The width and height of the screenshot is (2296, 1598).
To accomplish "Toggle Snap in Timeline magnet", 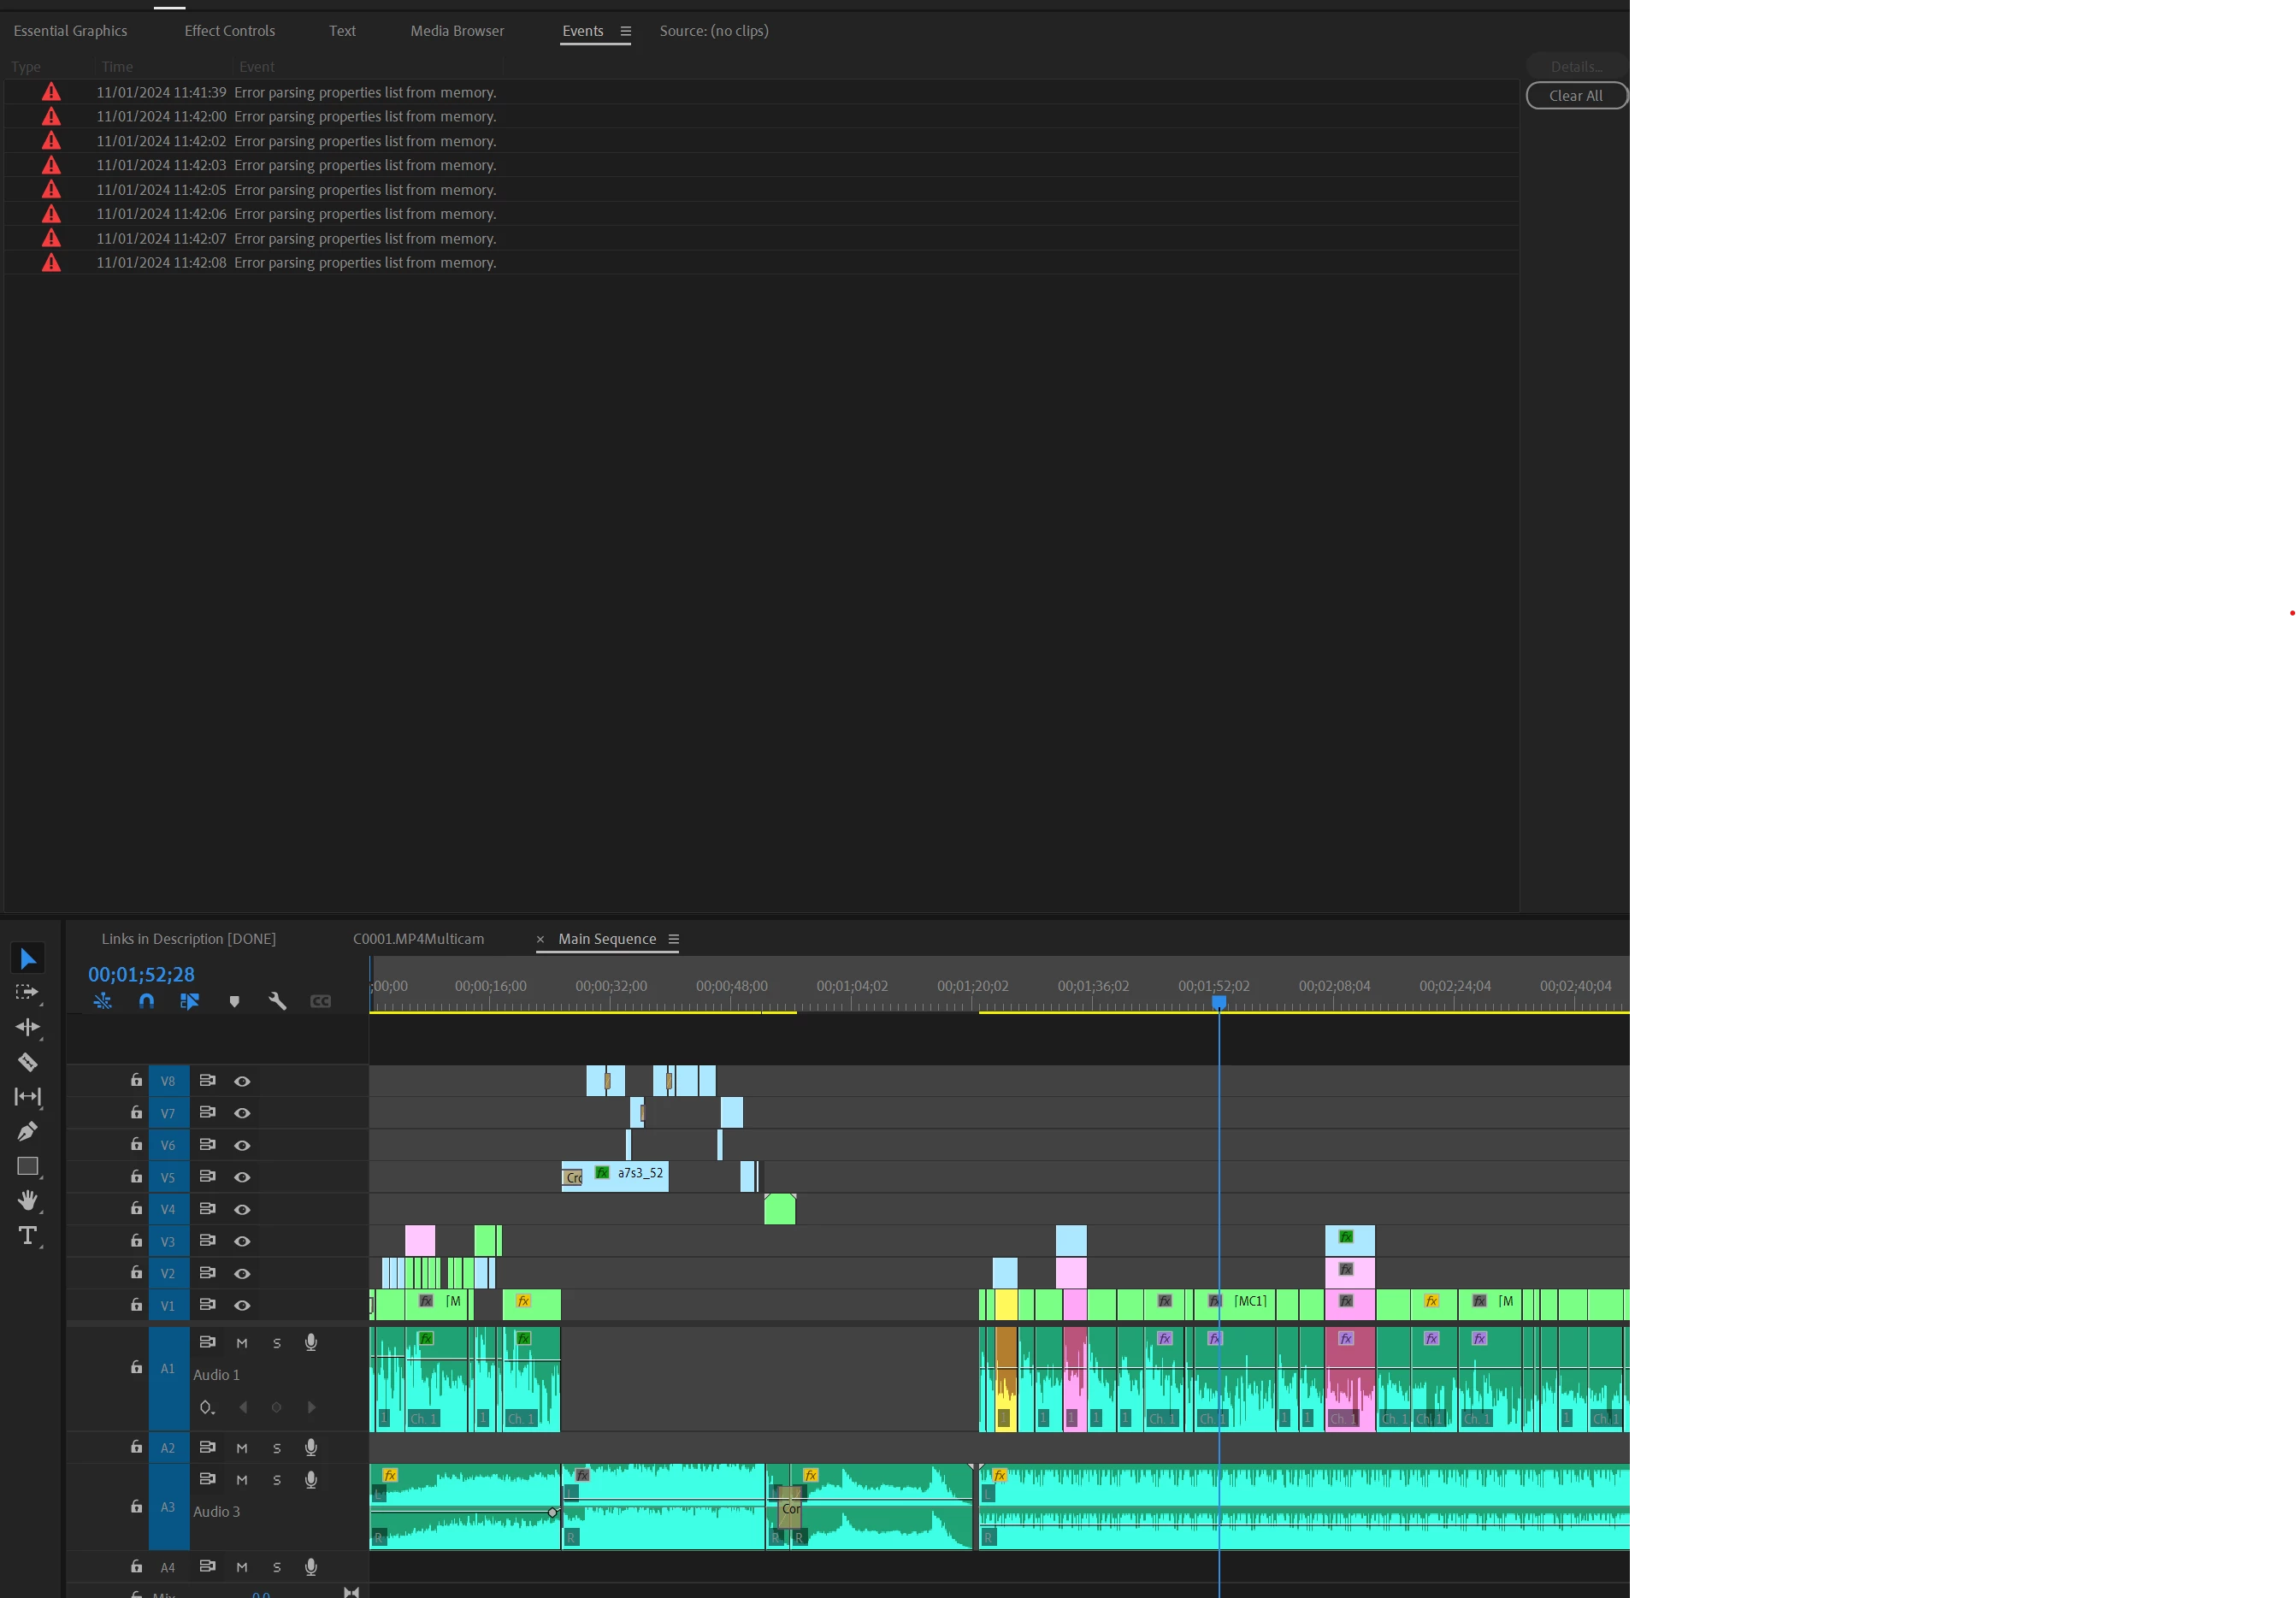I will pyautogui.click(x=146, y=1001).
